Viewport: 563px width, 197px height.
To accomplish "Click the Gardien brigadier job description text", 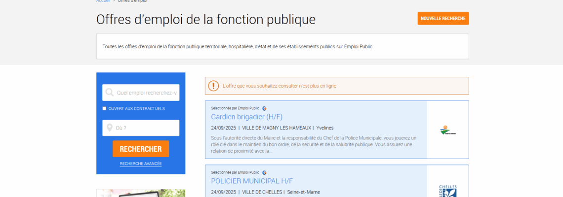I will [x=314, y=144].
